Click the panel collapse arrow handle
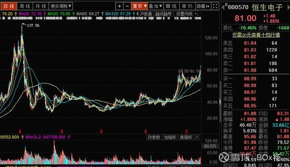290x167 pixels. [x=220, y=102]
